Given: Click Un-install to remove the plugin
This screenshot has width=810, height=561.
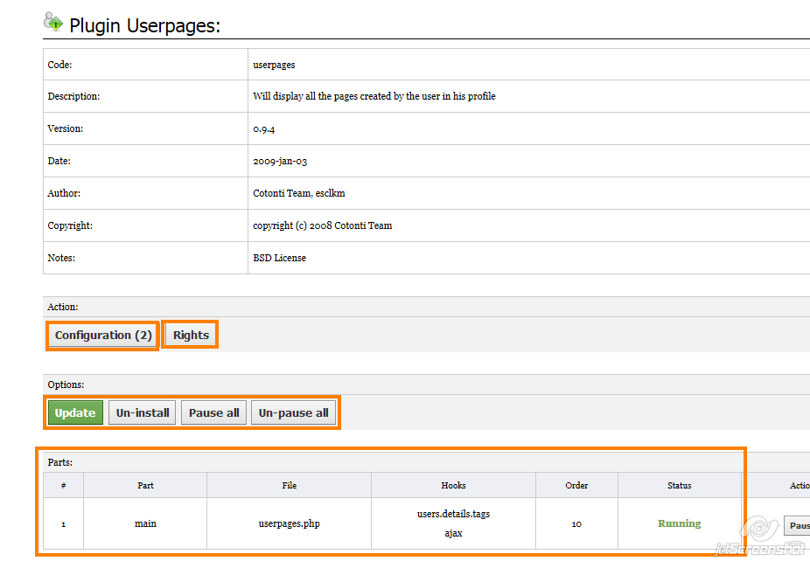Looking at the screenshot, I should click(x=143, y=413).
